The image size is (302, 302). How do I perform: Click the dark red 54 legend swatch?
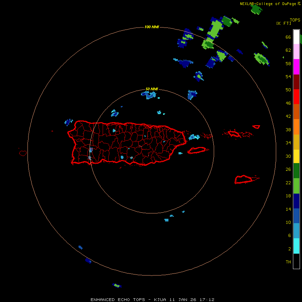click(x=296, y=82)
